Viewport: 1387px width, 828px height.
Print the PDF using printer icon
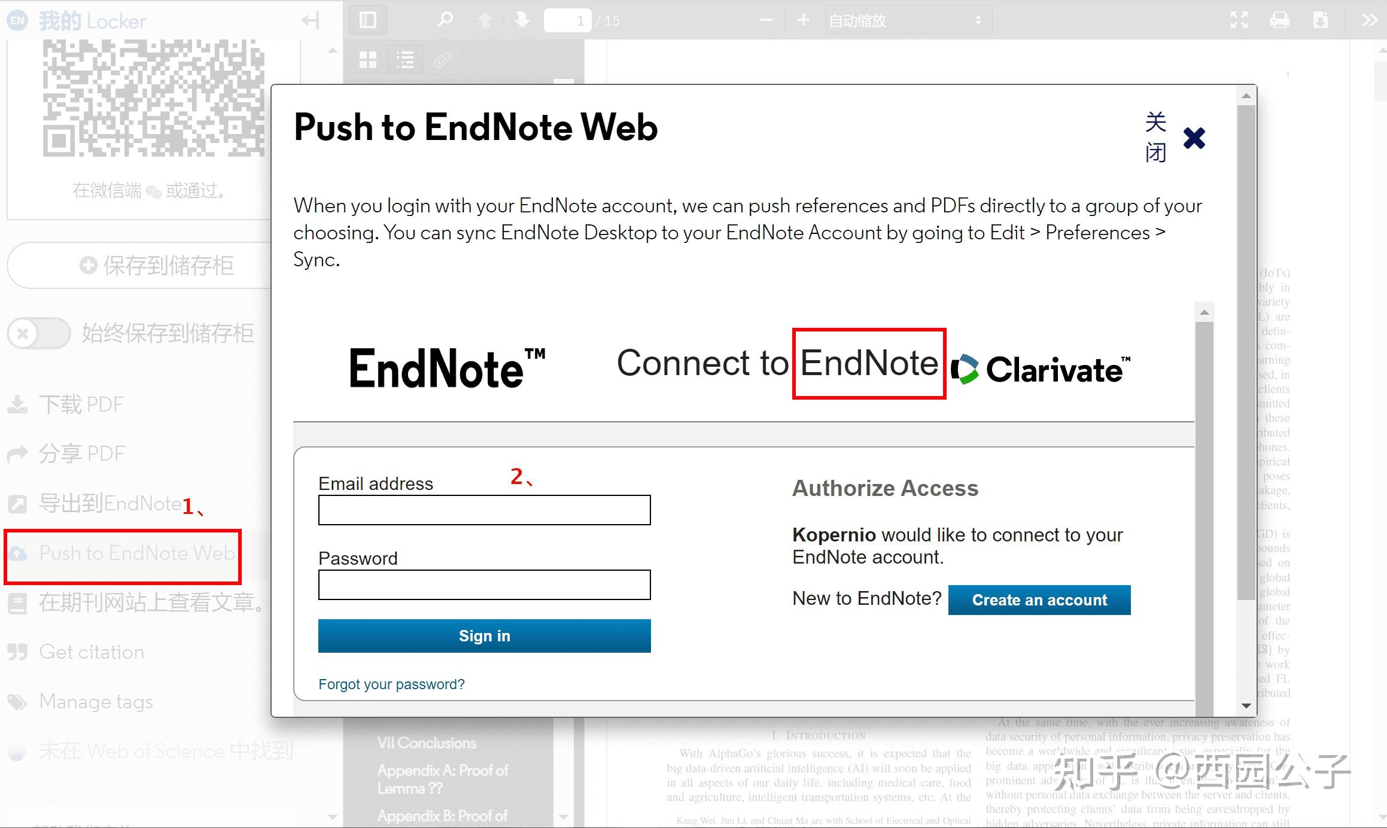click(x=1279, y=20)
